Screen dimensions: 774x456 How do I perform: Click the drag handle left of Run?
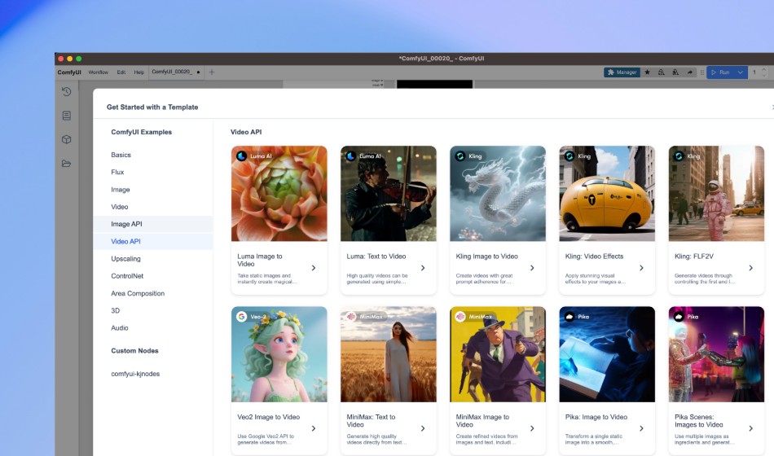click(702, 72)
